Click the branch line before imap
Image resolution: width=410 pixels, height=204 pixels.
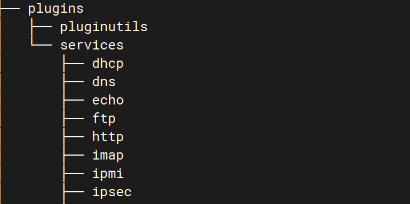73,155
